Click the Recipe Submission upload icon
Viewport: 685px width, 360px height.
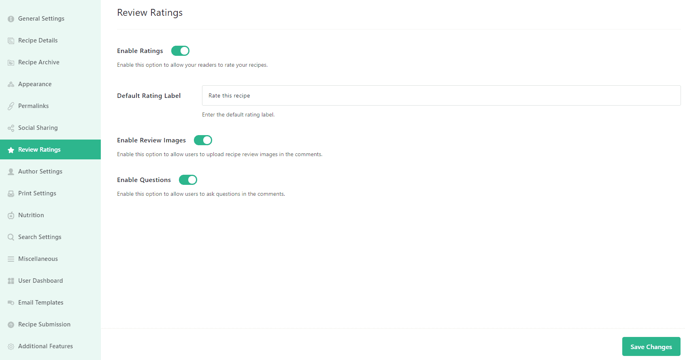tap(11, 325)
